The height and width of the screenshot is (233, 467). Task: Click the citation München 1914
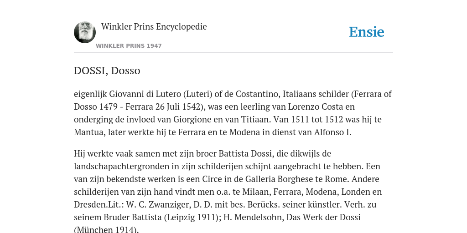click(x=106, y=230)
